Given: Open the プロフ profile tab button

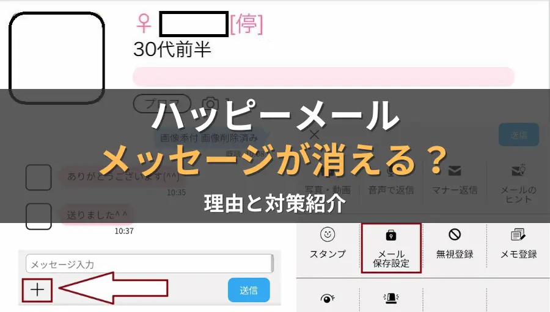Looking at the screenshot, I should [x=162, y=104].
